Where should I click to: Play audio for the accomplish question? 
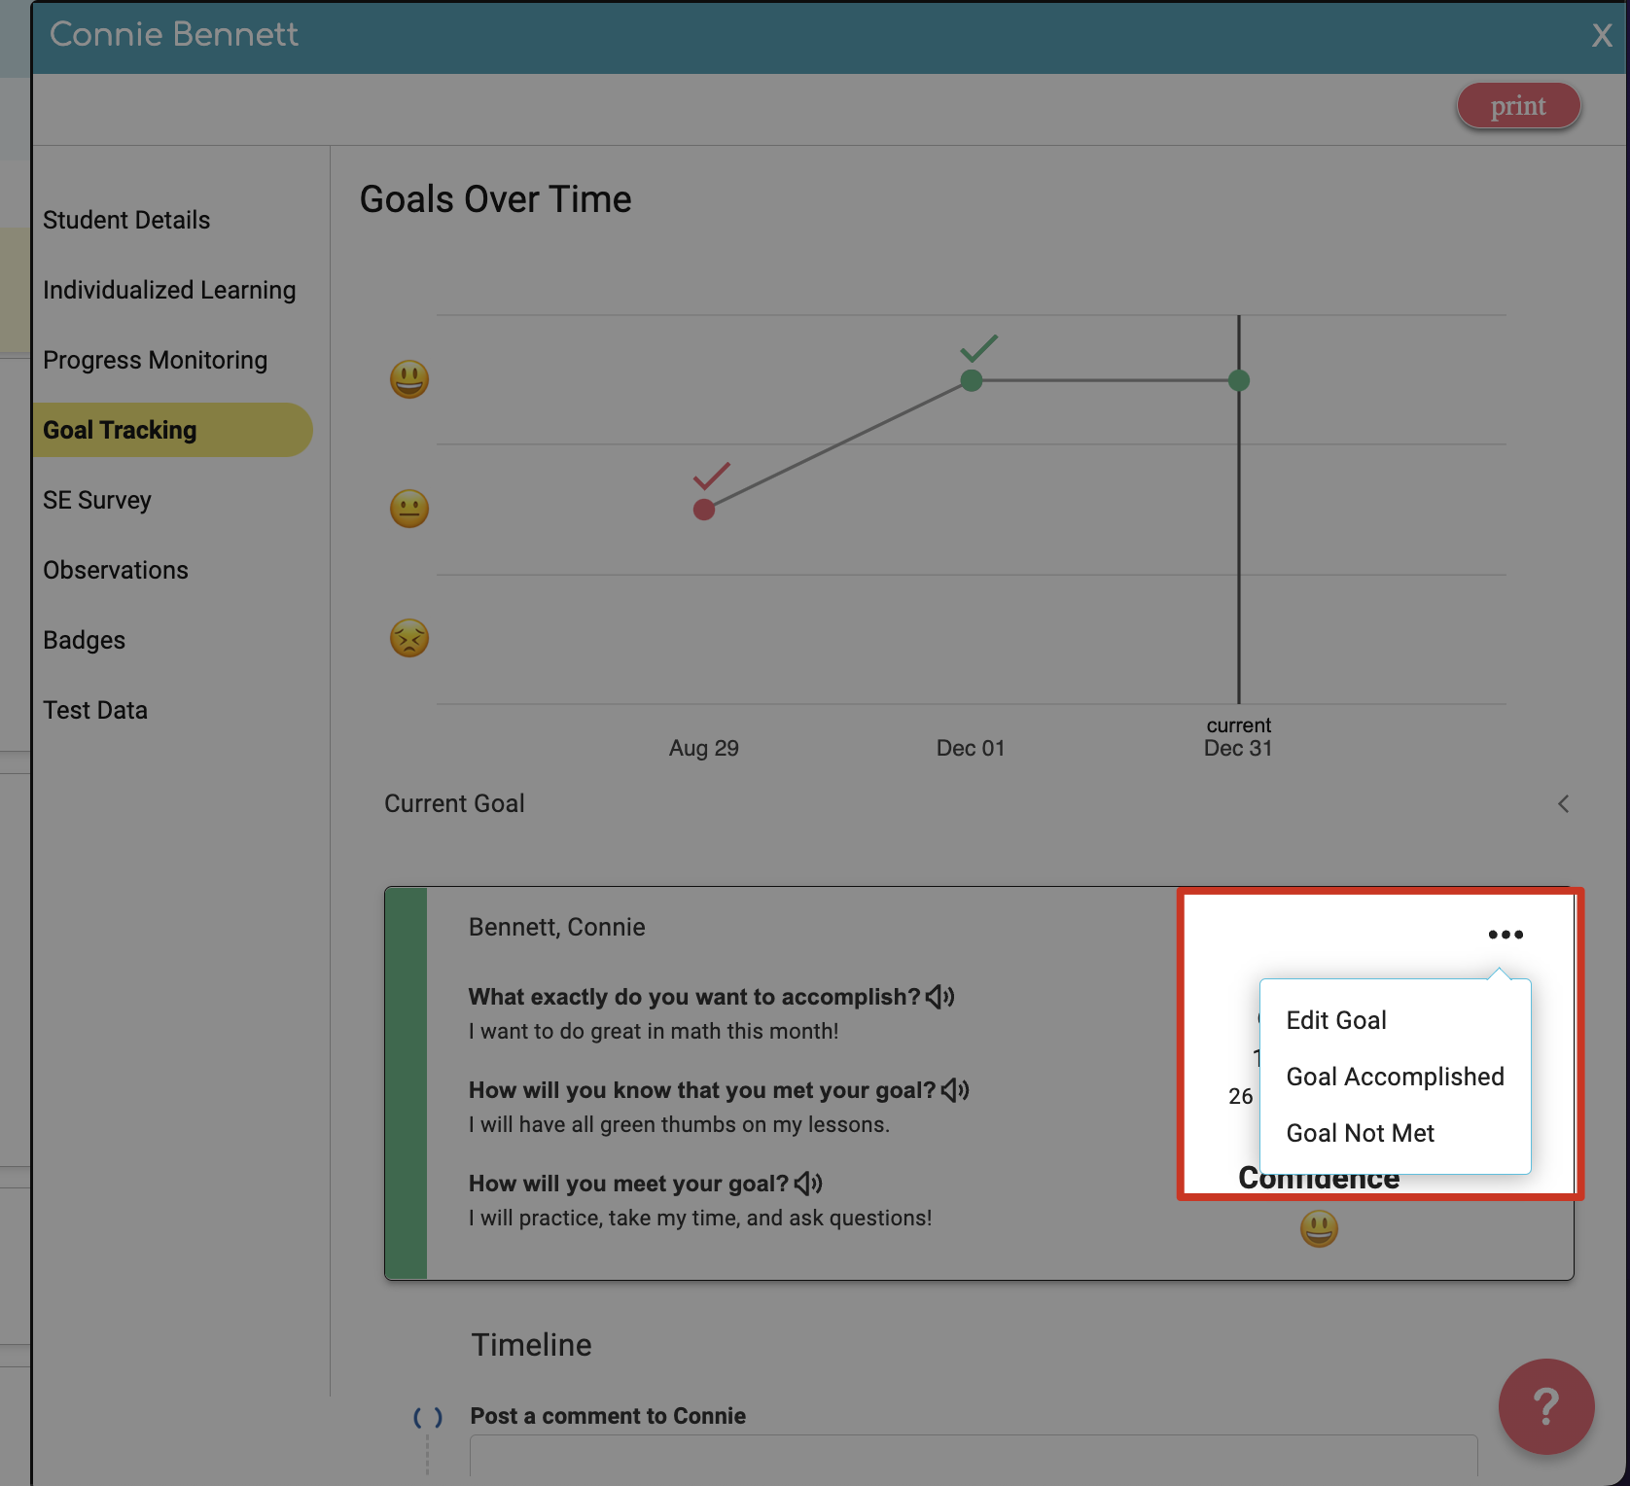pyautogui.click(x=941, y=996)
